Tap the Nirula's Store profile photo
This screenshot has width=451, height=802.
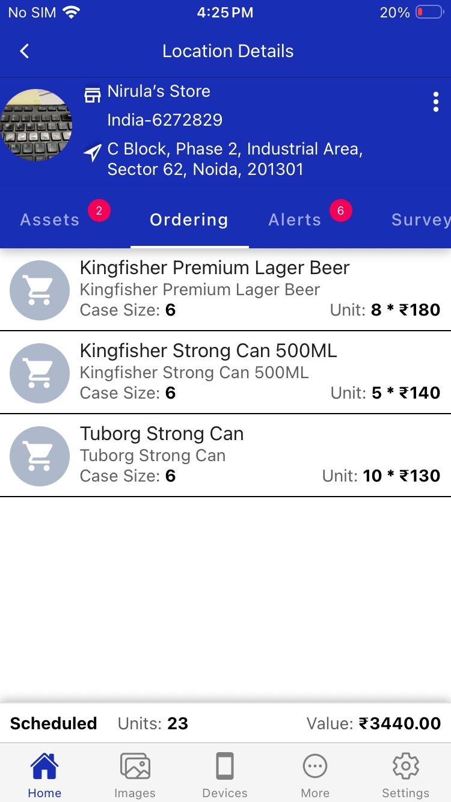click(x=37, y=125)
